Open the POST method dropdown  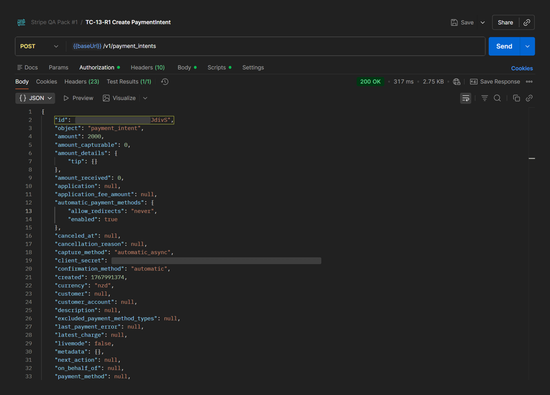tap(39, 46)
